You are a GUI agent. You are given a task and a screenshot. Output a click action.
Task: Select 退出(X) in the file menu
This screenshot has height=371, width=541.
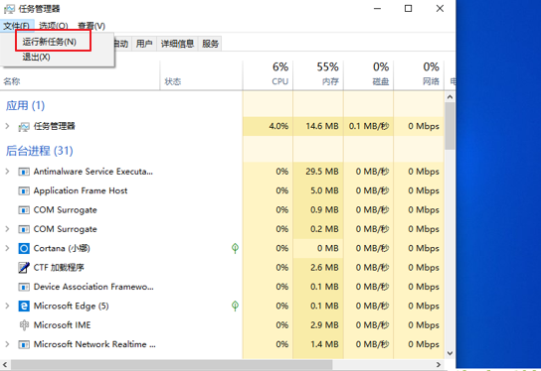[36, 57]
